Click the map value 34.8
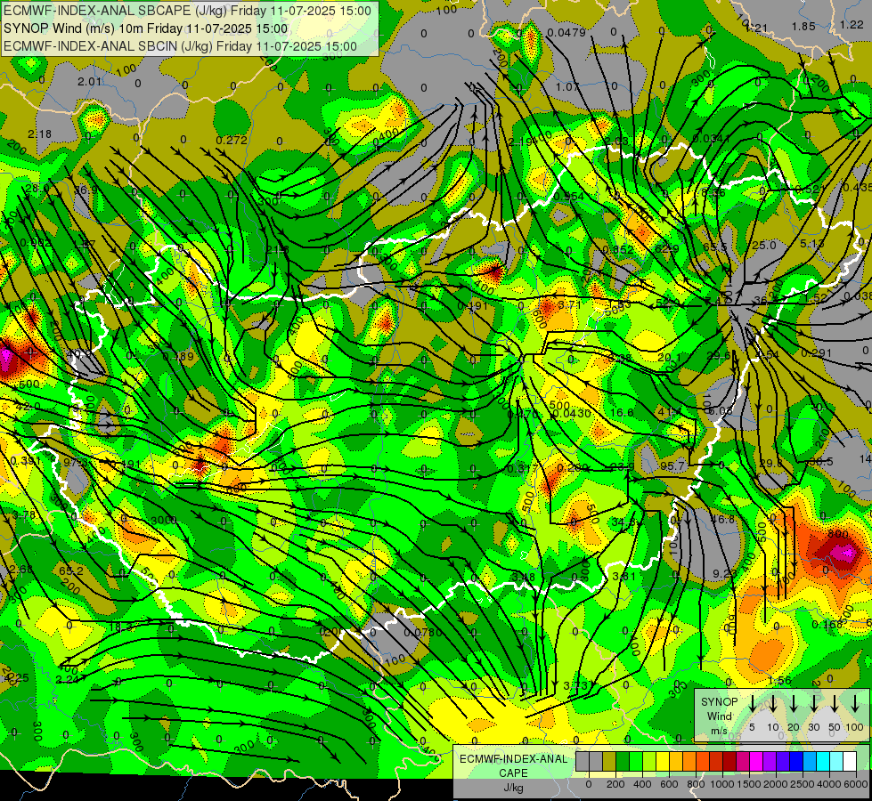The height and width of the screenshot is (801, 872). click(x=623, y=522)
